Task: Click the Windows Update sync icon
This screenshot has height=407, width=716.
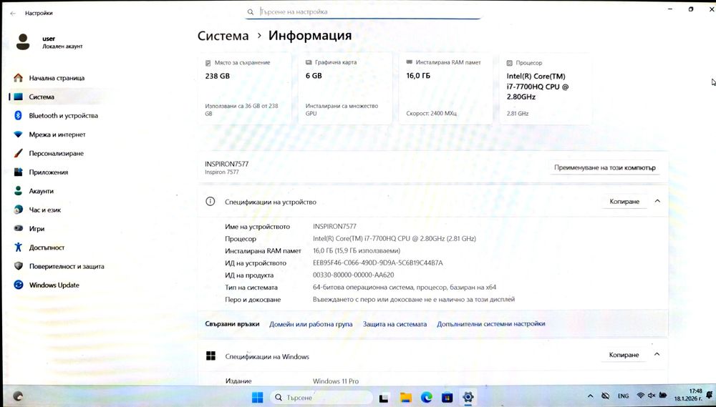Action: [19, 285]
